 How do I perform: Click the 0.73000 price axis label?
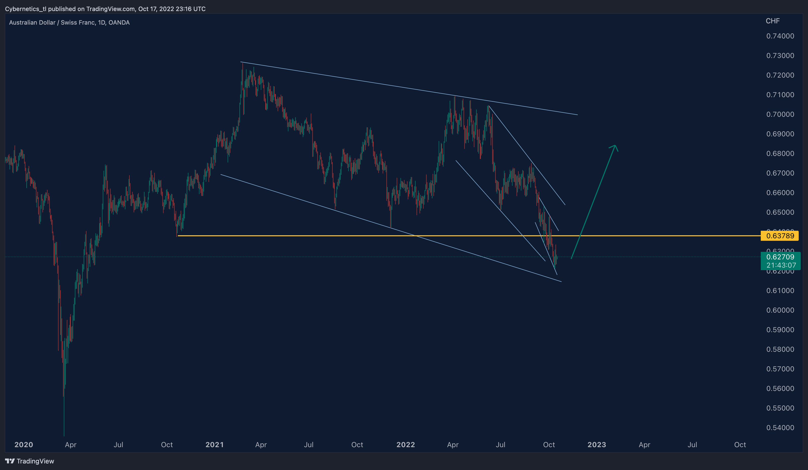[x=780, y=55]
